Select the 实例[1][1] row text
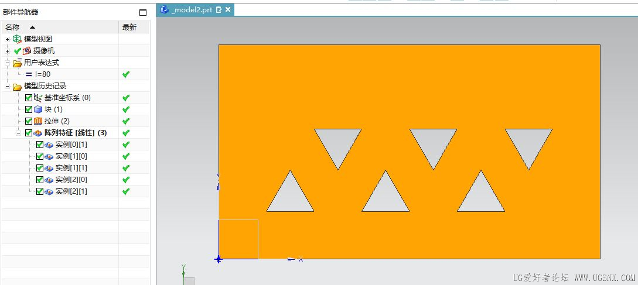The image size is (638, 285). (71, 168)
